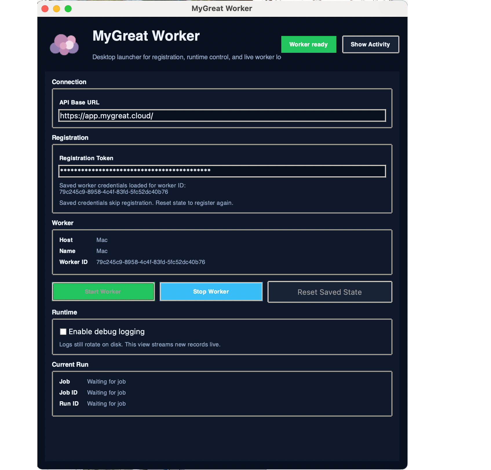491x470 pixels.
Task: Click the Run ID waiting status text
Action: [106, 404]
